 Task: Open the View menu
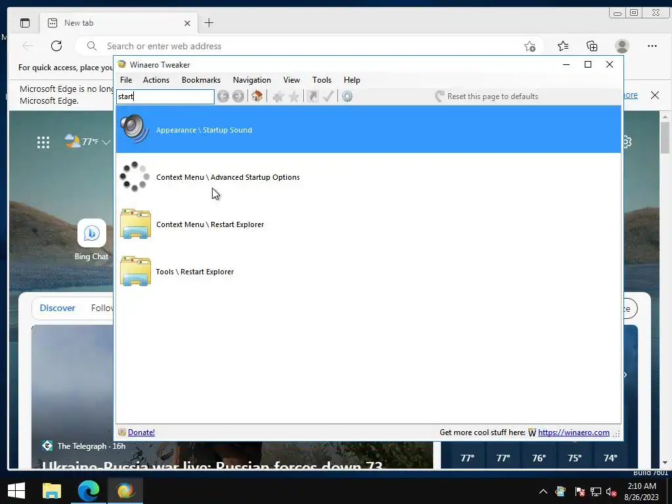(x=291, y=79)
